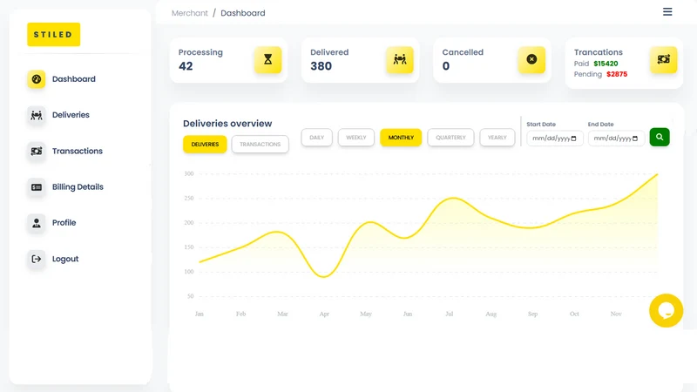697x392 pixels.
Task: Open the hamburger menu icon
Action: tap(667, 12)
